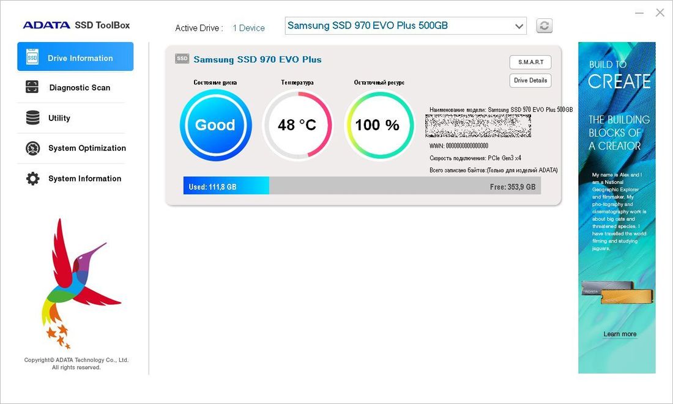This screenshot has height=404, width=673.
Task: Click the System Information gear icon
Action: (x=32, y=178)
